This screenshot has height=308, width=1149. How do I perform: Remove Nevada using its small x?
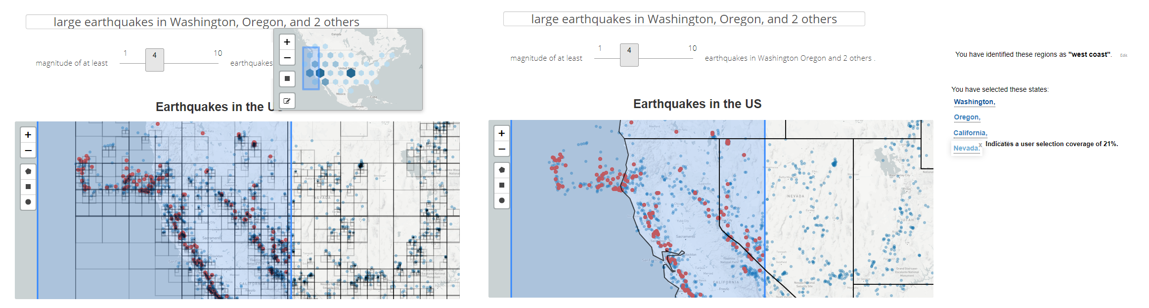[x=980, y=145]
